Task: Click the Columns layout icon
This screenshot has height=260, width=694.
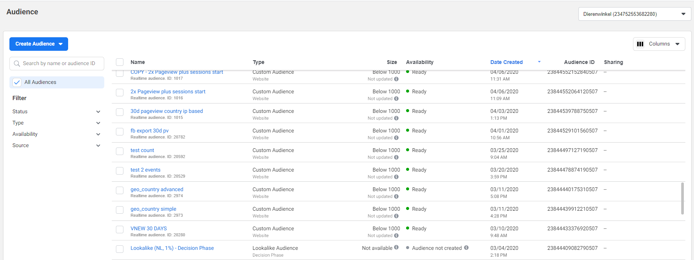Action: [640, 44]
